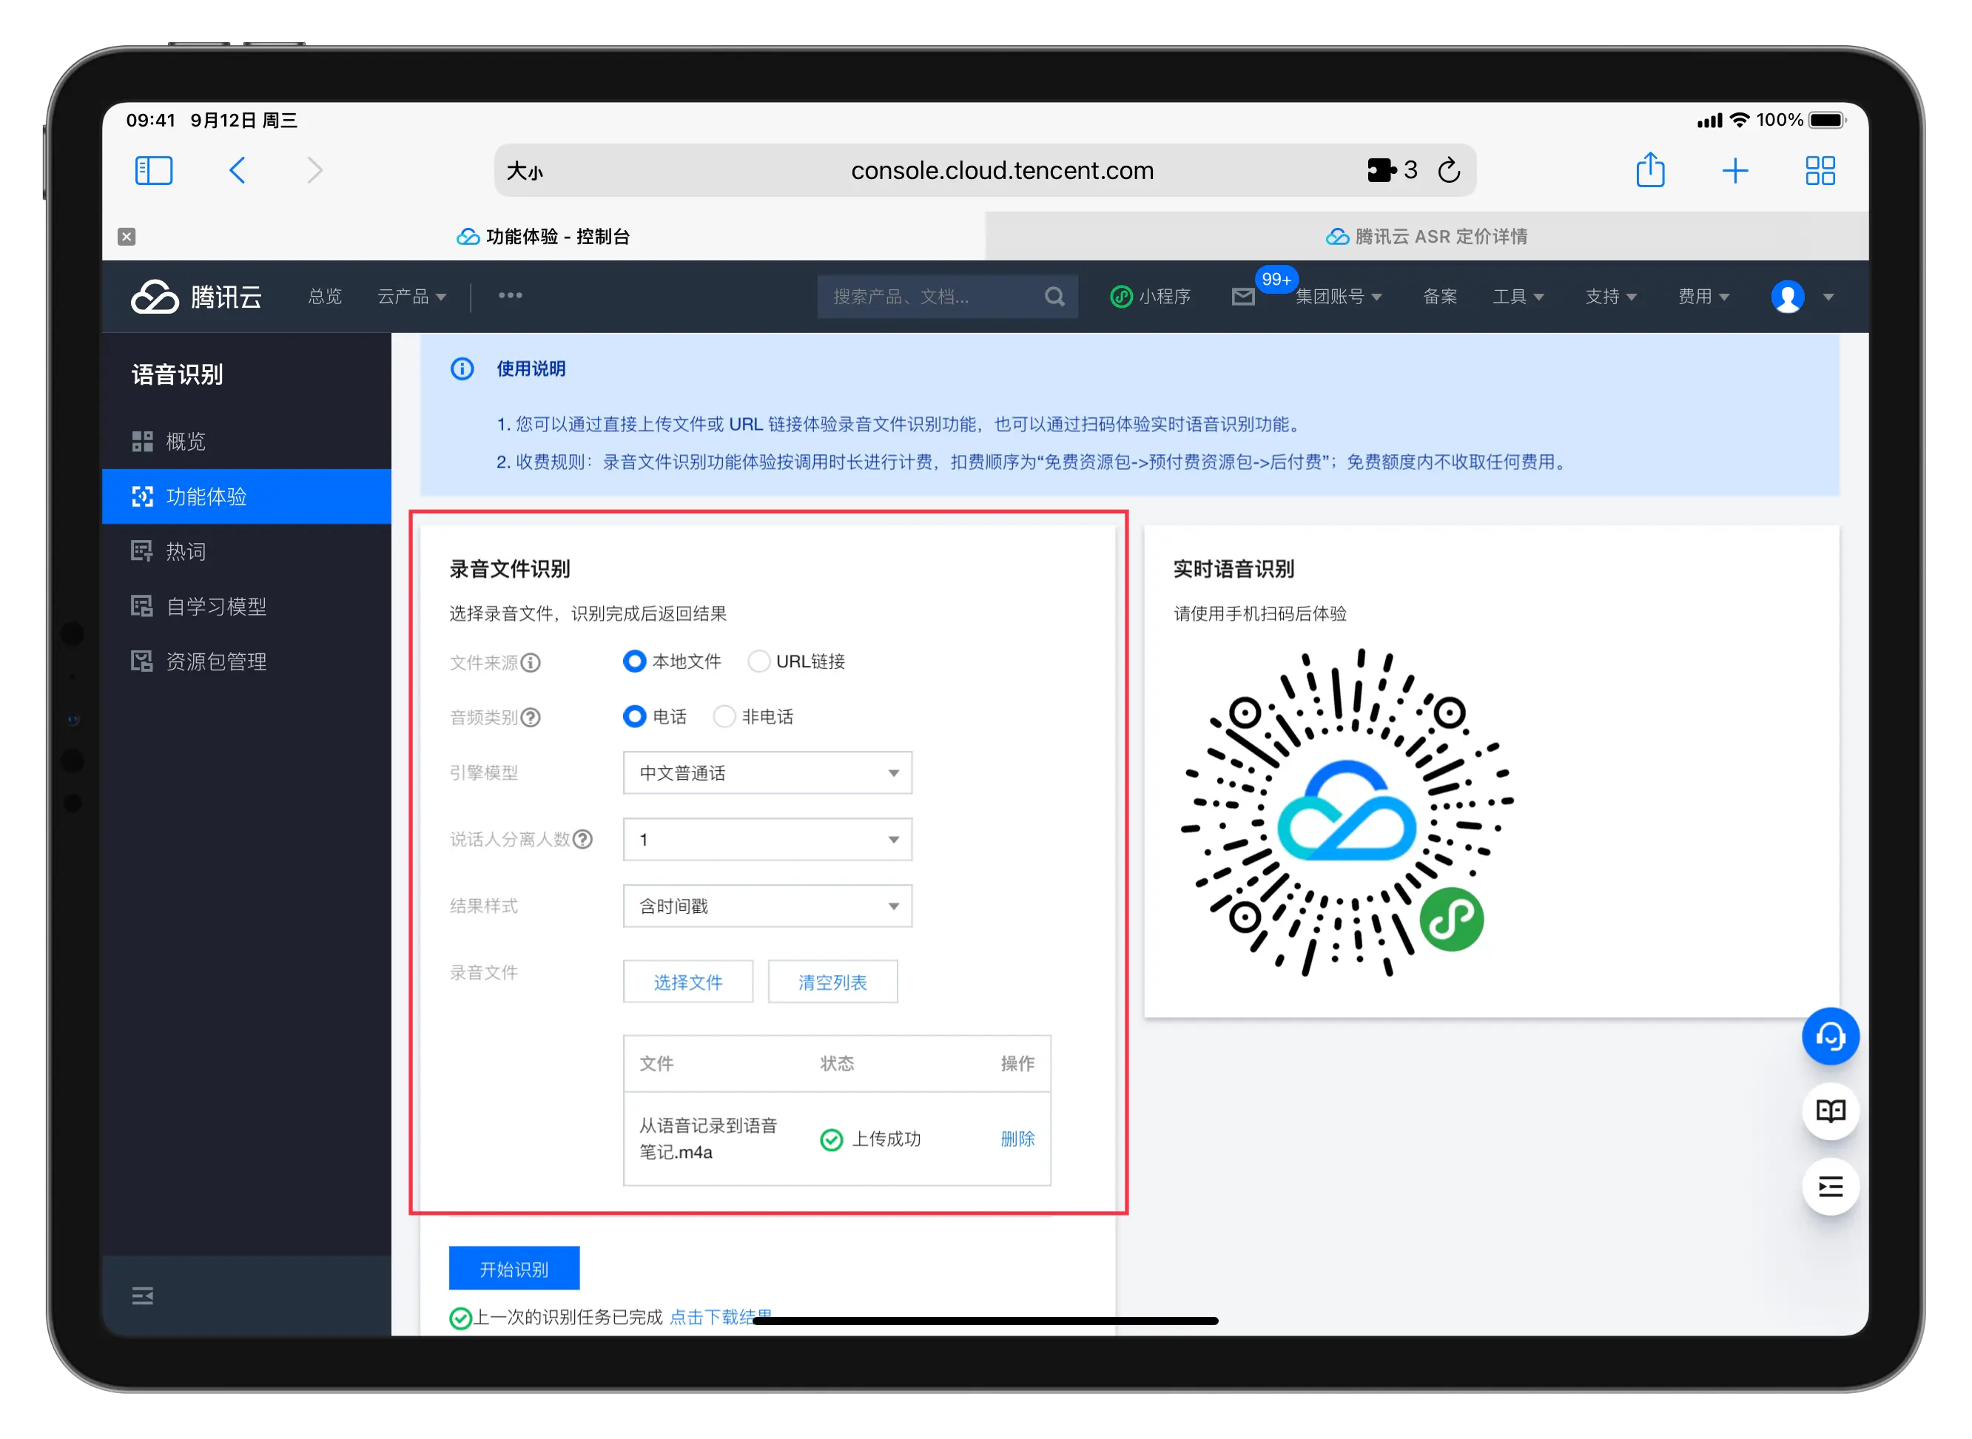Click the 清空列表 button
This screenshot has height=1439, width=1972.
click(832, 983)
